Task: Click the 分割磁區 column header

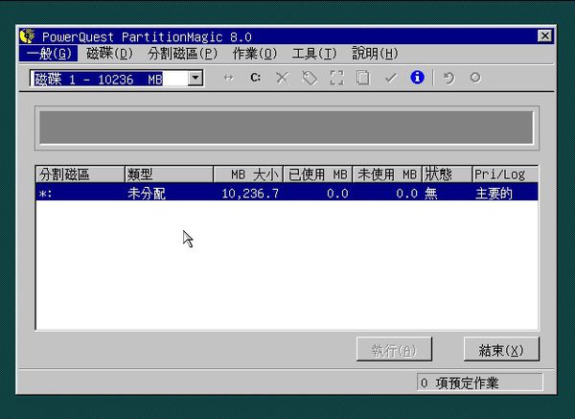Action: coord(80,174)
